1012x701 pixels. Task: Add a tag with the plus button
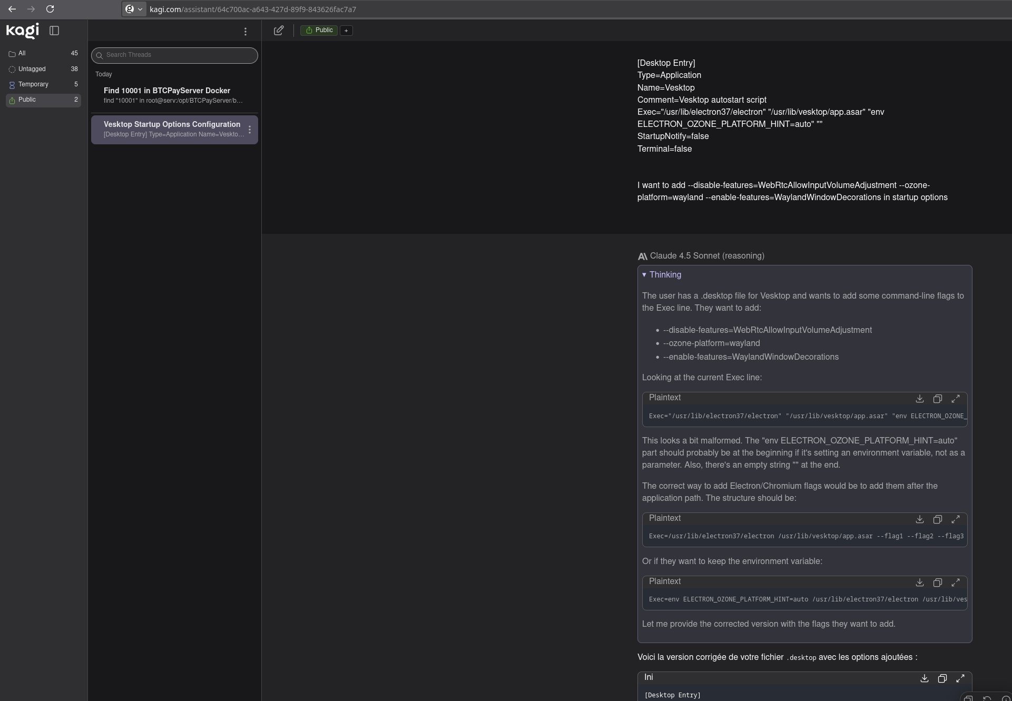[346, 31]
